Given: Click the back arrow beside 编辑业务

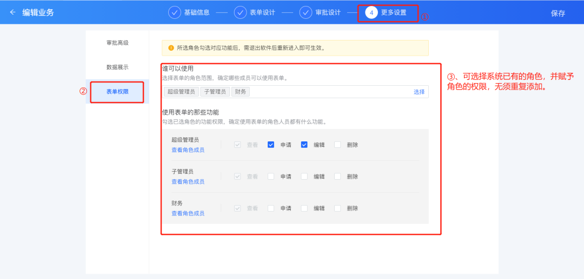Looking at the screenshot, I should click(13, 12).
